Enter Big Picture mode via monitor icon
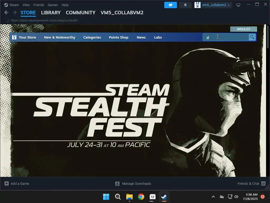The height and width of the screenshot is (203, 270). [238, 5]
